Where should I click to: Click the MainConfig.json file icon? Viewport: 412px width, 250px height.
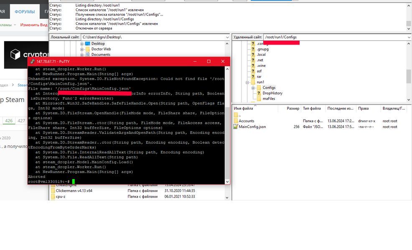click(x=236, y=127)
